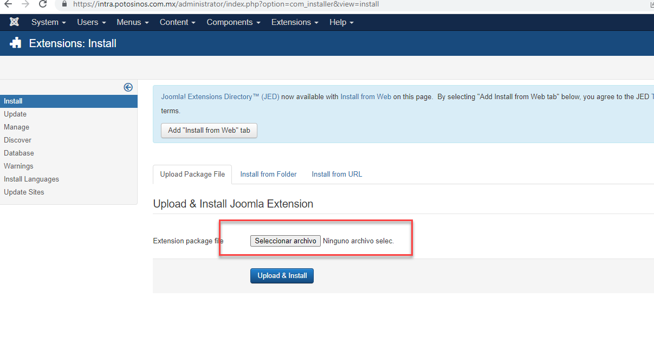
Task: Click the Seleccionar archivo button
Action: 286,241
